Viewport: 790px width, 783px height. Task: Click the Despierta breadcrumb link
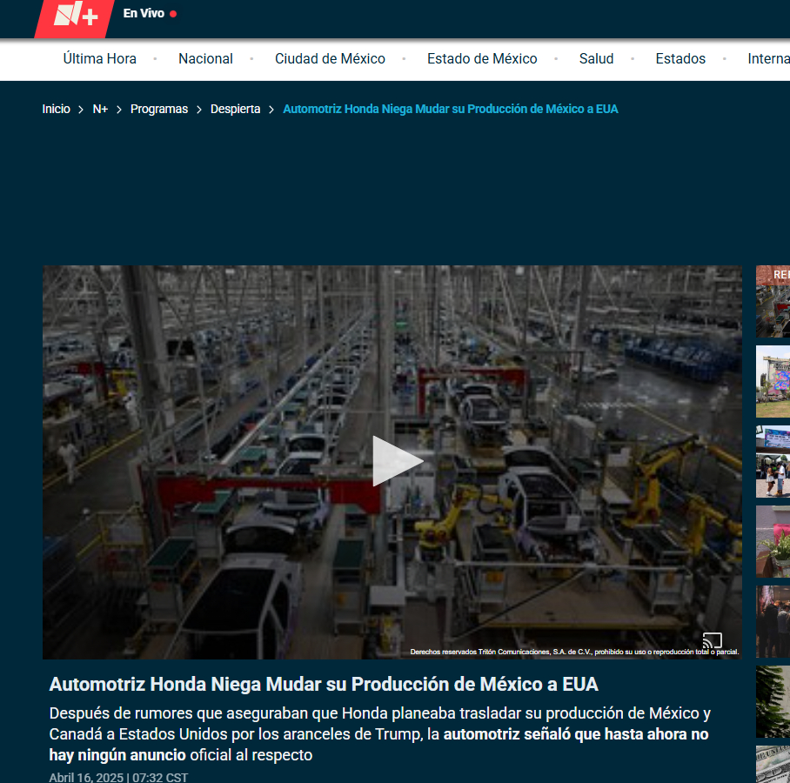(x=235, y=109)
